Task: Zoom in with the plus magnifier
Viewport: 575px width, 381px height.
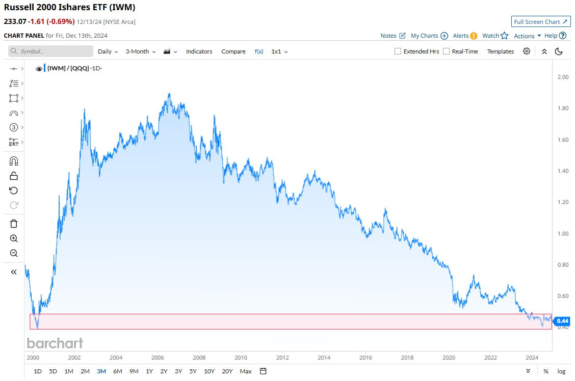Action: click(x=14, y=238)
